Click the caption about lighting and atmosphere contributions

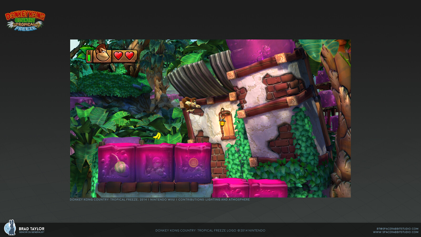160,200
